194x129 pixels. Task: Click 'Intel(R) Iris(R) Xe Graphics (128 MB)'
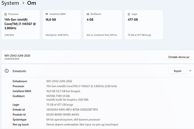[67, 100]
